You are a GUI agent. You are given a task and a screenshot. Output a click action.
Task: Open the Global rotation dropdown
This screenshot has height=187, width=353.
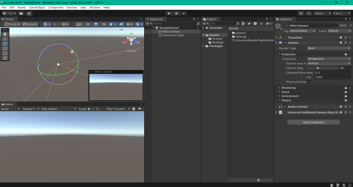[30, 24]
